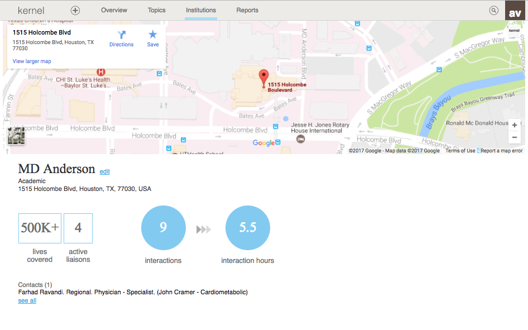
Task: Toggle satellite imagery thumbnail
Action: (x=16, y=135)
